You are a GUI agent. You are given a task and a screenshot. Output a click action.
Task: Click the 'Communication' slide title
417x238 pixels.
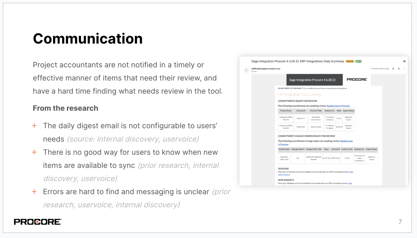(x=88, y=39)
